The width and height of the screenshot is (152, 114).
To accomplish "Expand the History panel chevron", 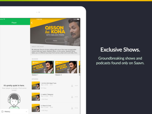I will click(x=26, y=112).
